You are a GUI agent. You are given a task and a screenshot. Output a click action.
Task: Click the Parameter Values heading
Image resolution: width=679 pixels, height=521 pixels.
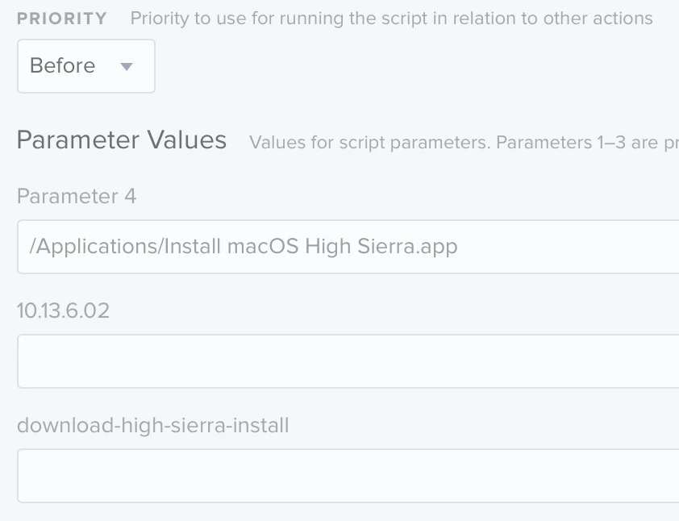pos(121,140)
